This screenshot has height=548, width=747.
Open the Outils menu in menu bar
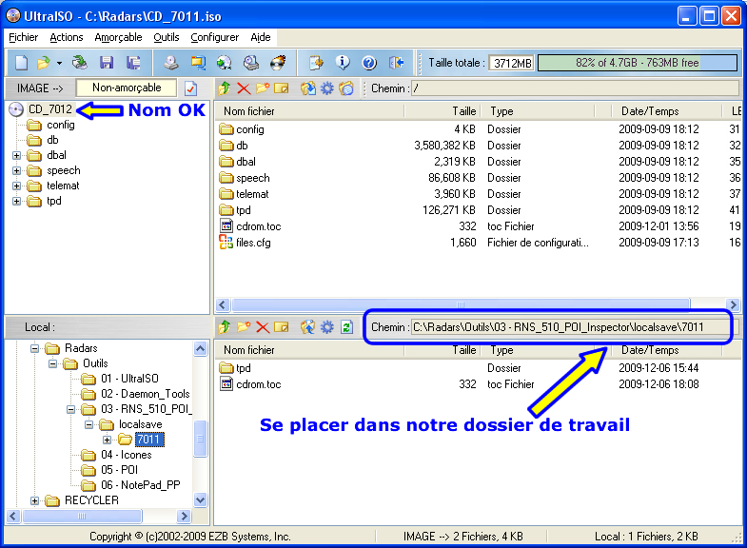pos(166,37)
